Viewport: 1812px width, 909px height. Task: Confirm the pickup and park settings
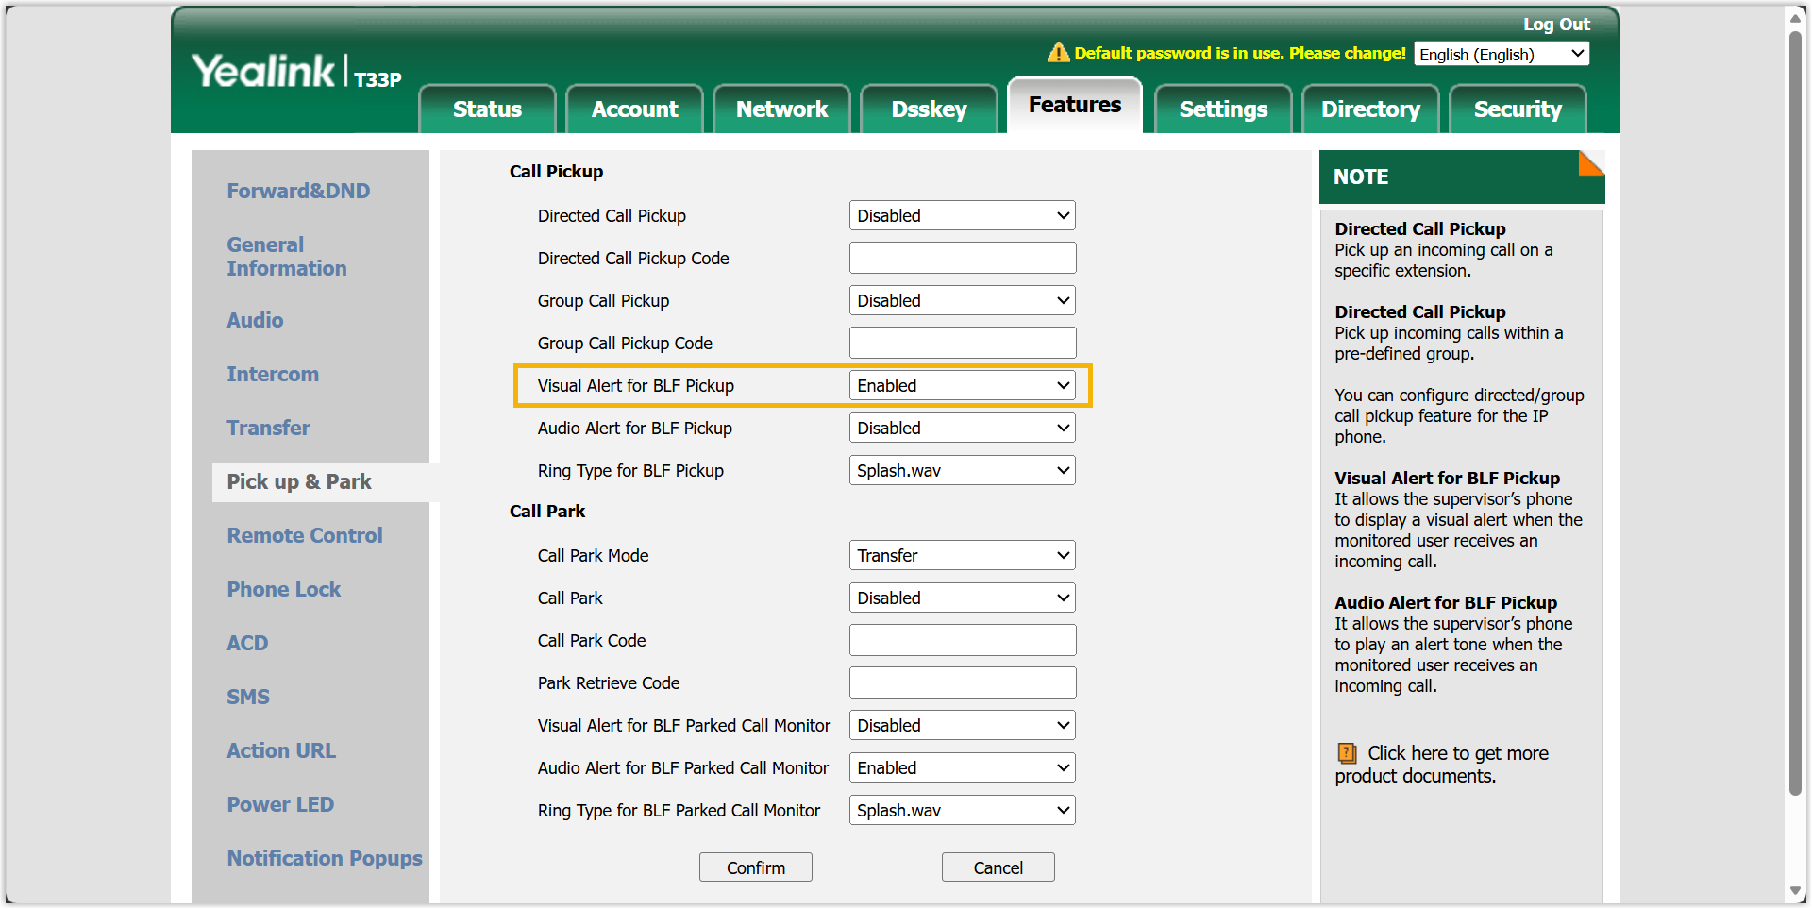pos(755,867)
